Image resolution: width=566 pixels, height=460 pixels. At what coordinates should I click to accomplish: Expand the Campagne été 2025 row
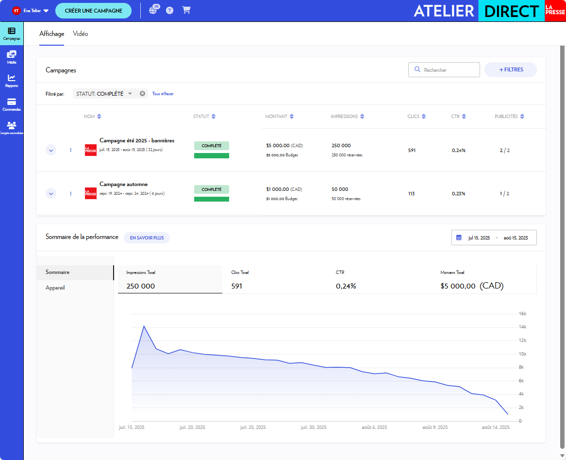[x=51, y=150]
